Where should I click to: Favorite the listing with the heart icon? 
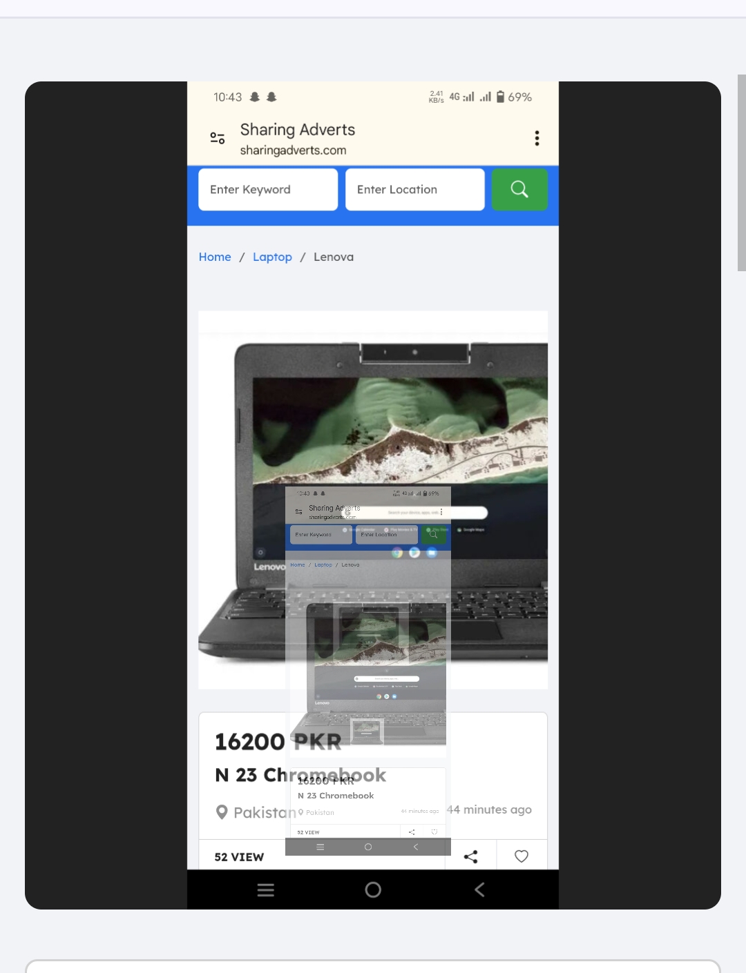(522, 856)
